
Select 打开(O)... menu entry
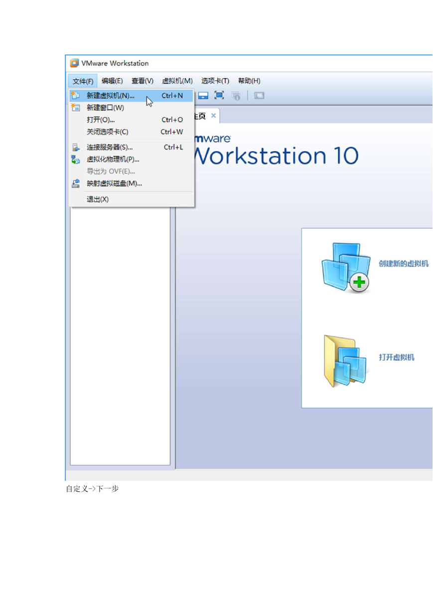[x=131, y=120]
